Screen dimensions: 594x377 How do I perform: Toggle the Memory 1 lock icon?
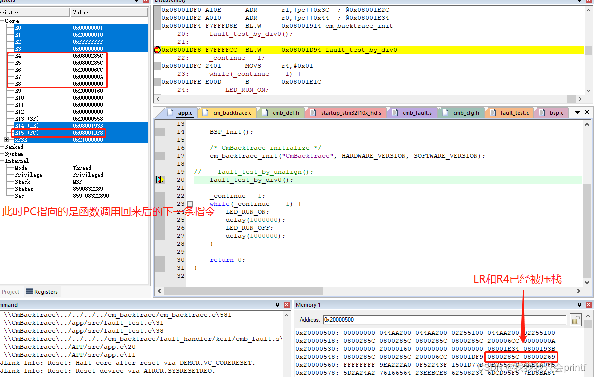pyautogui.click(x=575, y=320)
